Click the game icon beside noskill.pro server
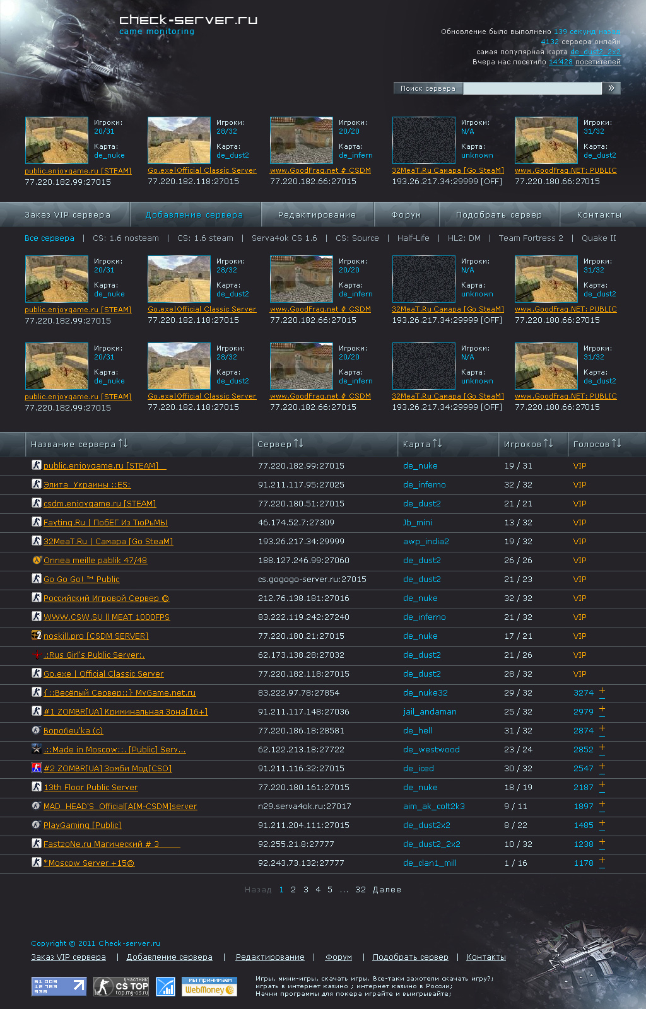Viewport: 646px width, 1009px height. coord(37,636)
